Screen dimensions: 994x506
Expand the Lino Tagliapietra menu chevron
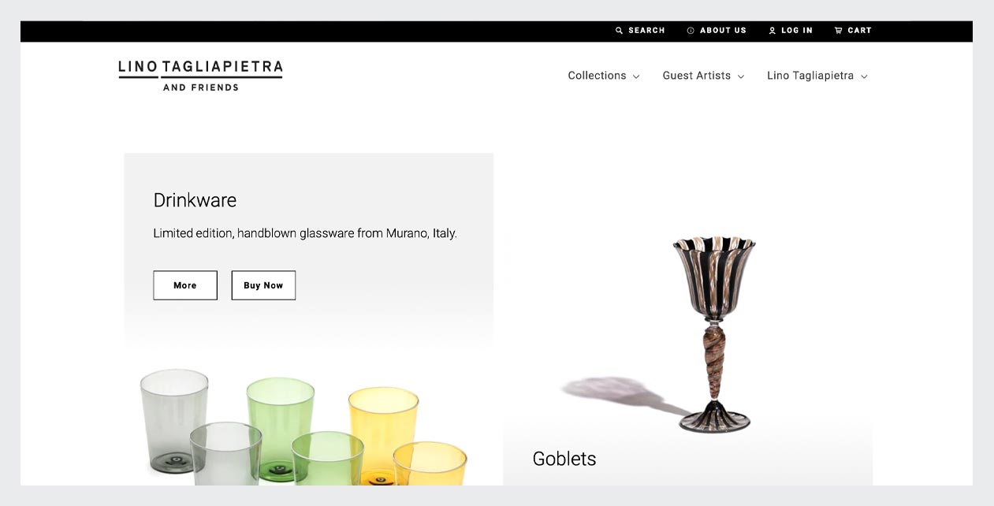[x=864, y=76]
